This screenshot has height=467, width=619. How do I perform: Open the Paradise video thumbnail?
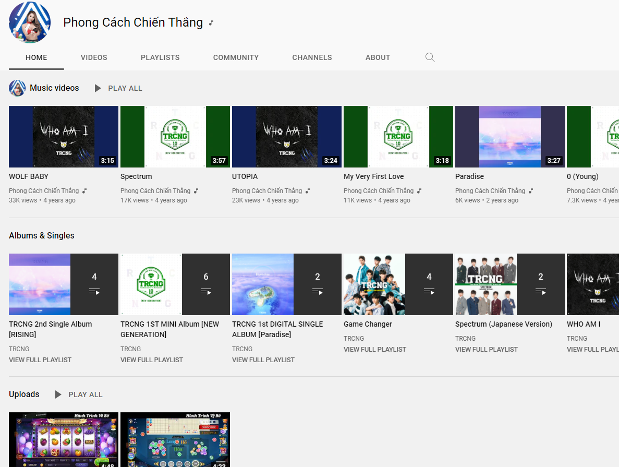tap(510, 137)
